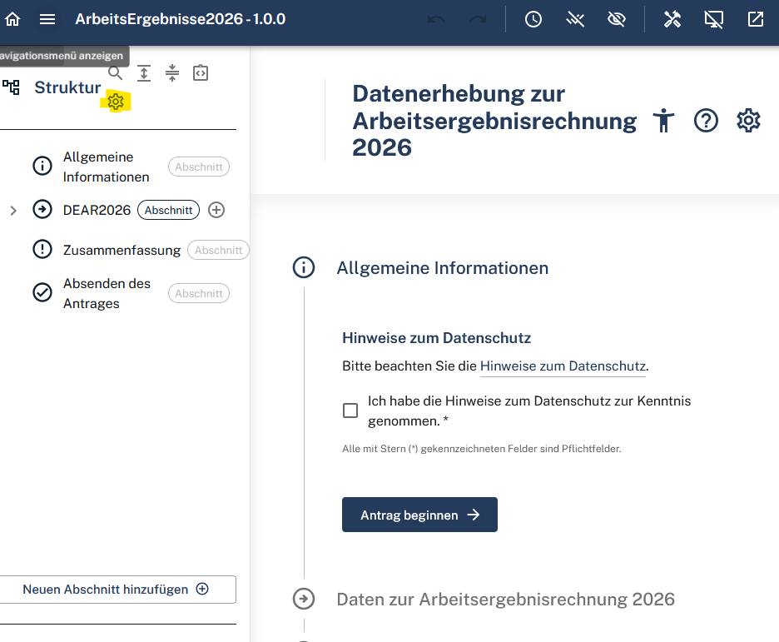
Task: Click the Allgemeine Informationen section heading
Action: 443,268
